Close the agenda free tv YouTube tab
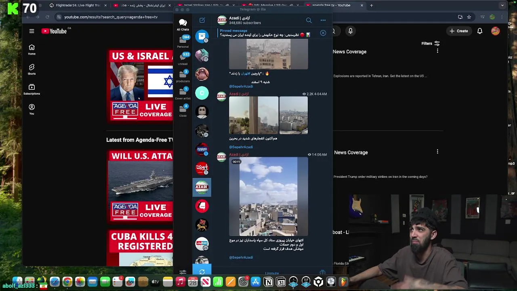Image resolution: width=517 pixels, height=291 pixels. (361, 5)
